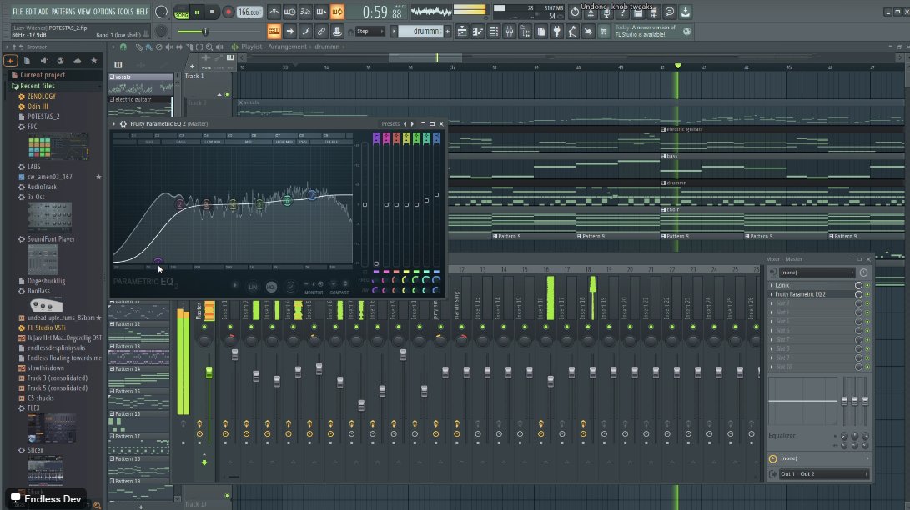Click next preset arrow in EQ window

(412, 124)
